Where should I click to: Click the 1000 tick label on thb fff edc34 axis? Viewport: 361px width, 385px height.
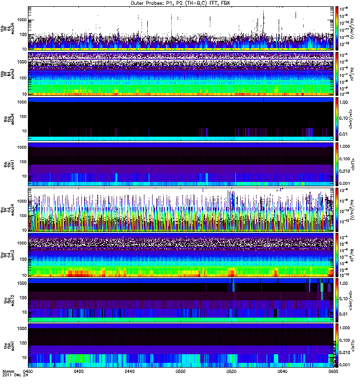tap(22, 20)
